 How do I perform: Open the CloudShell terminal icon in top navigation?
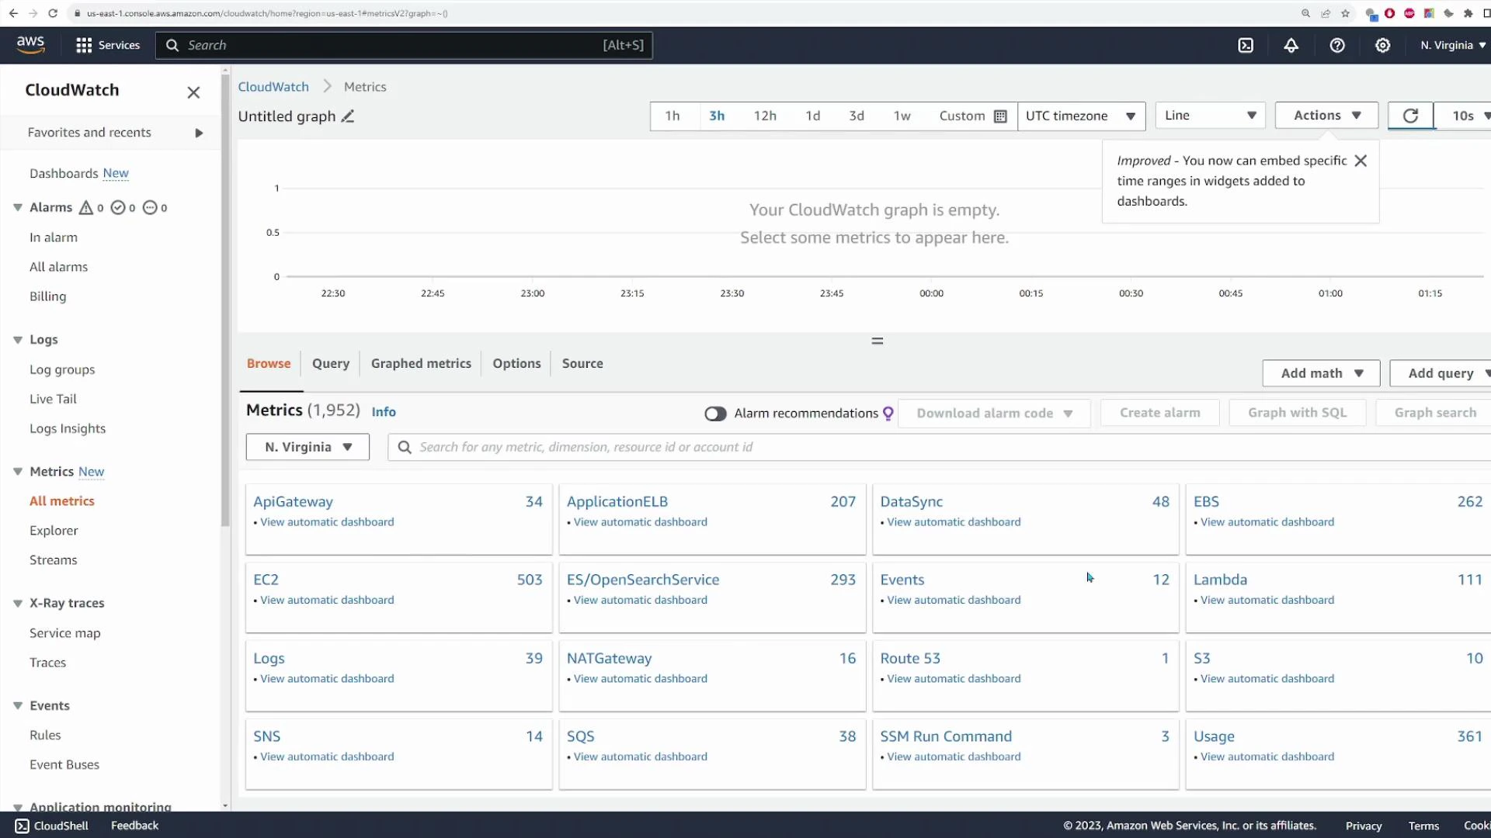(1246, 45)
